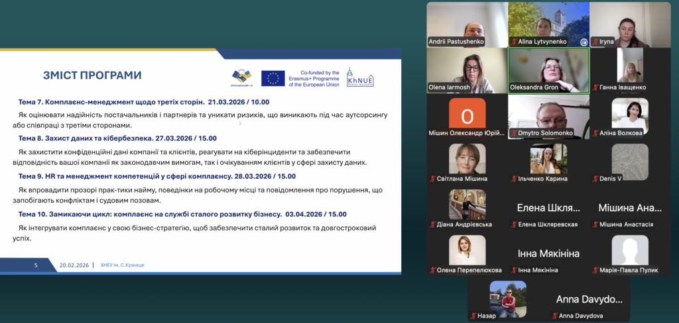Select Olena Iarmosh's video tile

click(467, 69)
